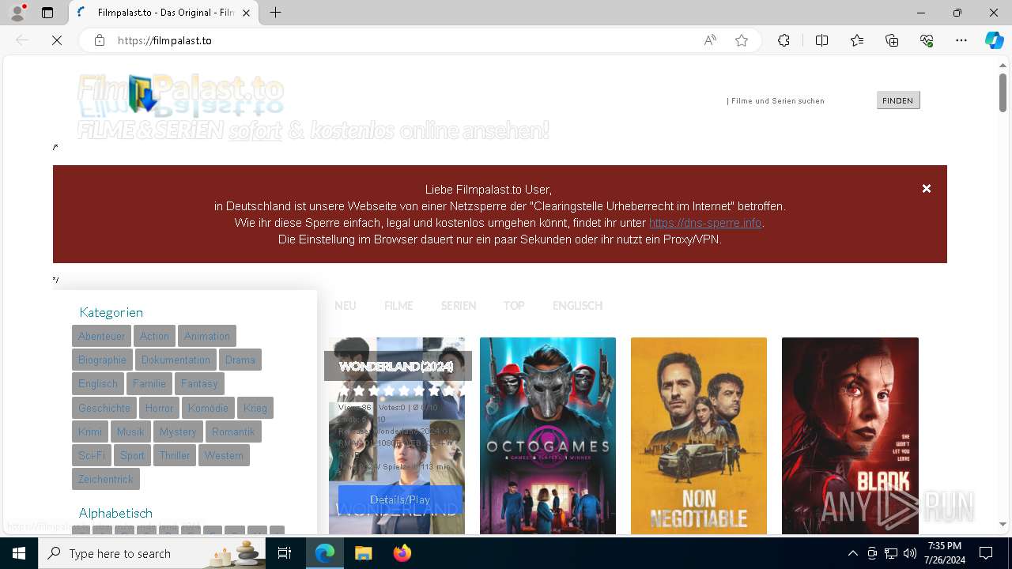Select the Romantik category
Image resolution: width=1012 pixels, height=569 pixels.
(233, 431)
